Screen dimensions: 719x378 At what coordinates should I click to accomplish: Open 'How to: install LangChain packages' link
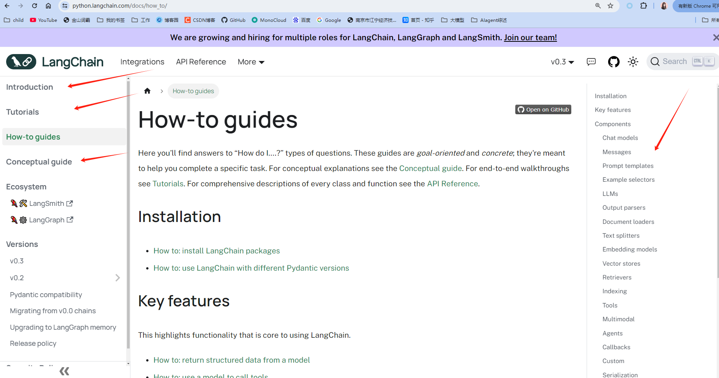(x=217, y=251)
